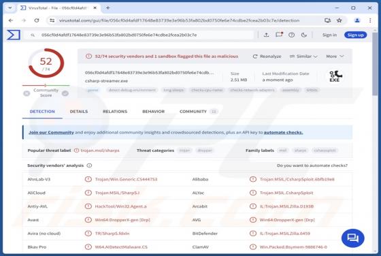Image resolution: width=381 pixels, height=256 pixels.
Task: Switch to DETECTION tab
Action: [x=42, y=112]
